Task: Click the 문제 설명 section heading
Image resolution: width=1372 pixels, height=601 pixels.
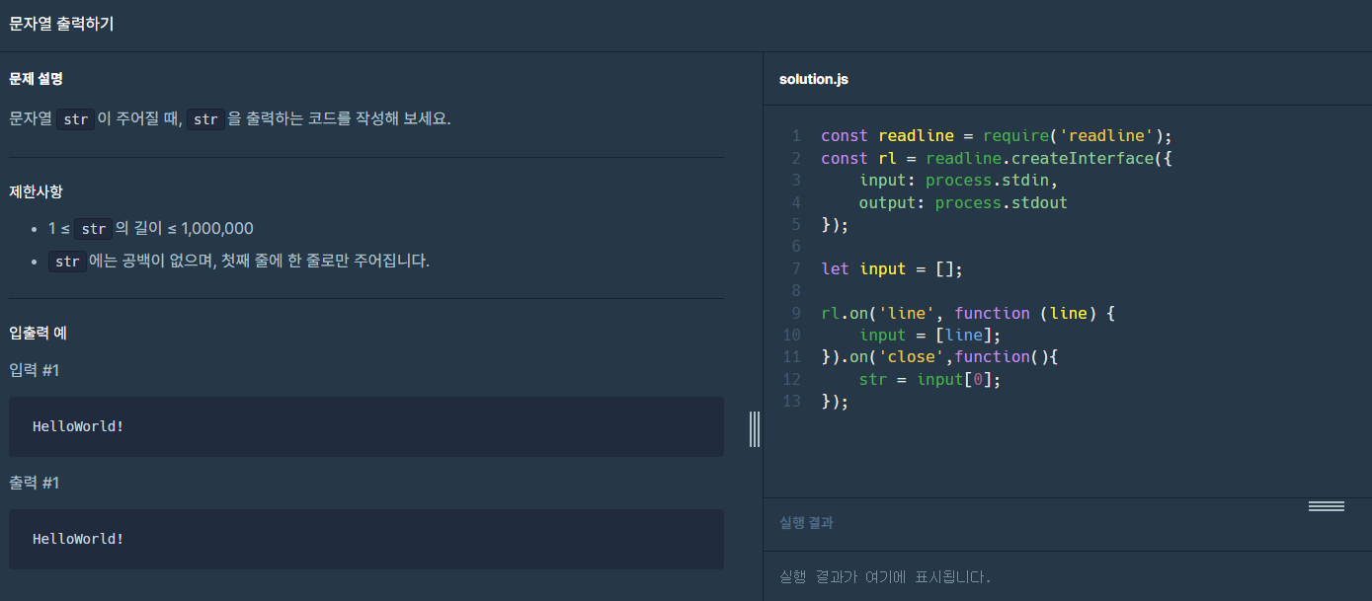Action: [x=36, y=79]
